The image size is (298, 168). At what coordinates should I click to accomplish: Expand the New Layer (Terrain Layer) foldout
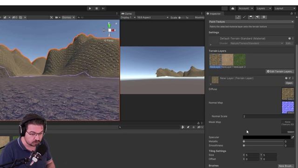pyautogui.click(x=210, y=84)
